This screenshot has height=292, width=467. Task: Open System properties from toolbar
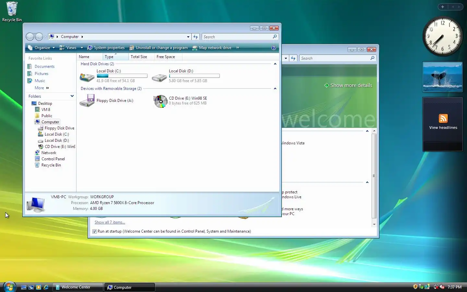[x=106, y=48]
